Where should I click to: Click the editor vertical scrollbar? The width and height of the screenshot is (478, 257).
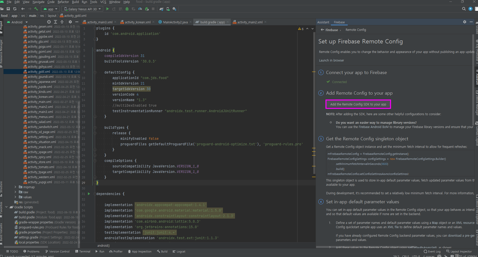(314, 103)
